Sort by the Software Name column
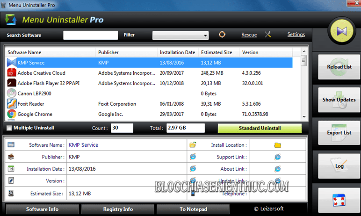The image size is (361, 216). [x=51, y=52]
